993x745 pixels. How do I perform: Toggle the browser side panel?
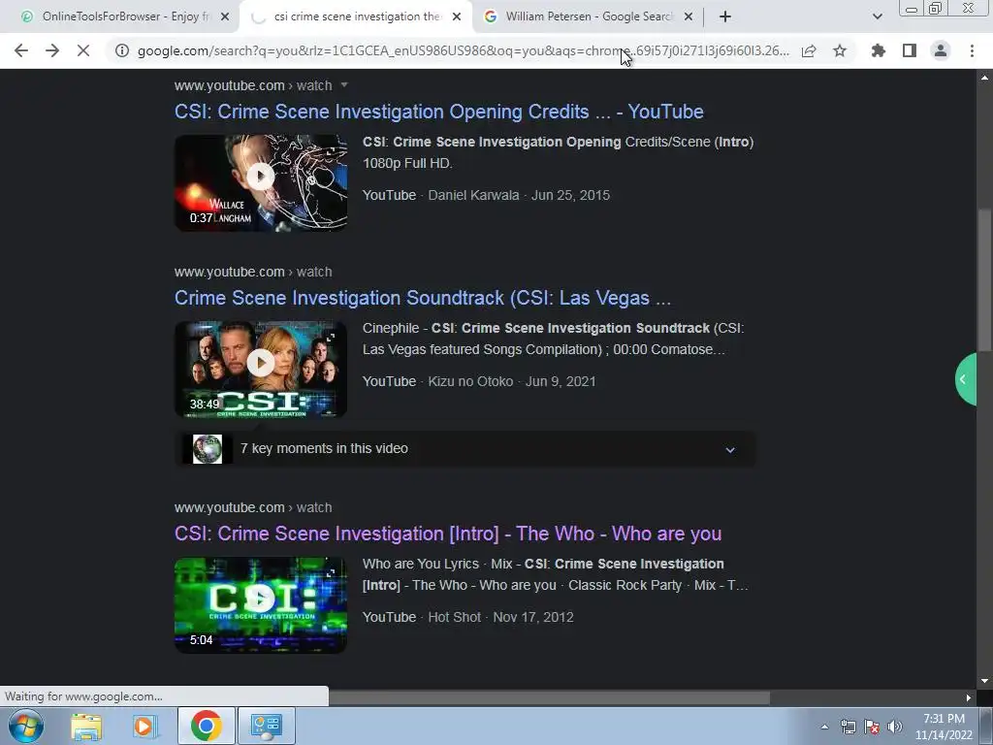click(910, 50)
